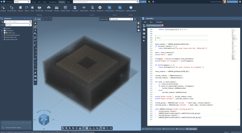
Task: Open the Visualization menu
Action: point(53,2)
